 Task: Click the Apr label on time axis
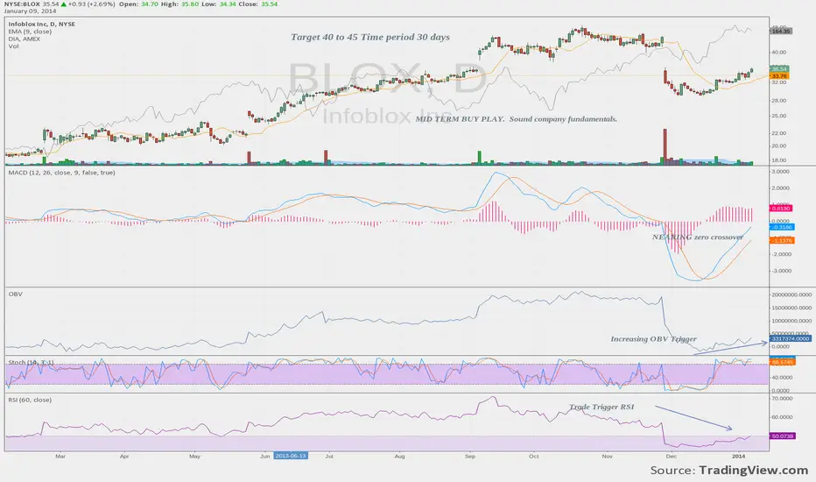click(x=124, y=457)
